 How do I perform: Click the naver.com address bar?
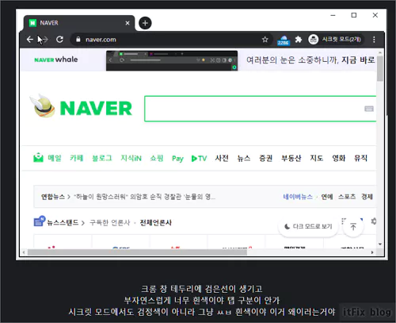pyautogui.click(x=171, y=40)
